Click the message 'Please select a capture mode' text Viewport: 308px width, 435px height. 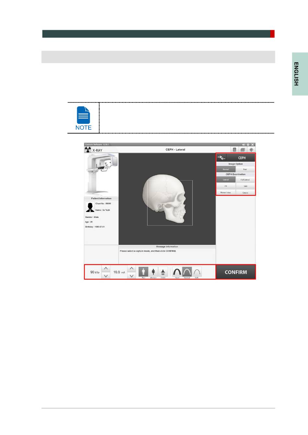tap(148, 251)
